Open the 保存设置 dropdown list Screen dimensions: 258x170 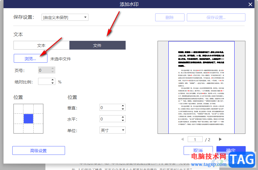[x=65, y=17]
